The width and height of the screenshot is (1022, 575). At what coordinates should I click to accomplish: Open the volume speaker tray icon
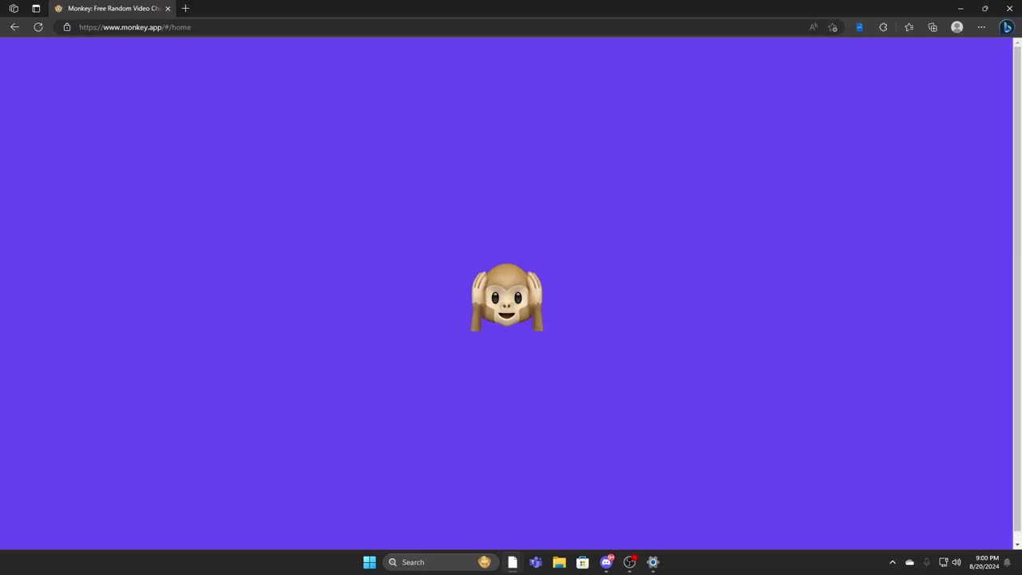click(957, 562)
